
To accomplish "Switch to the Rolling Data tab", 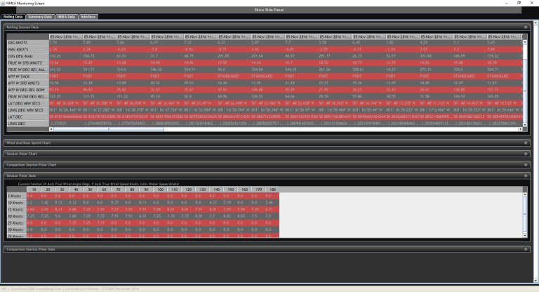I will pos(13,17).
